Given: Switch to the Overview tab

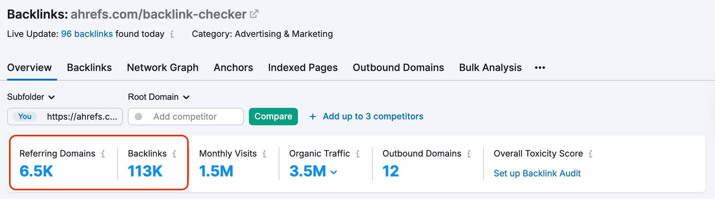Looking at the screenshot, I should [29, 68].
